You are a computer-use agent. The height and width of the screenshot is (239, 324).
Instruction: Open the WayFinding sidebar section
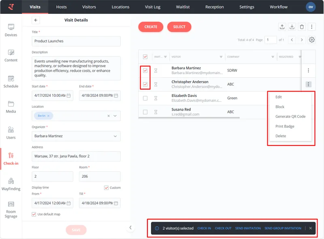pos(11,184)
